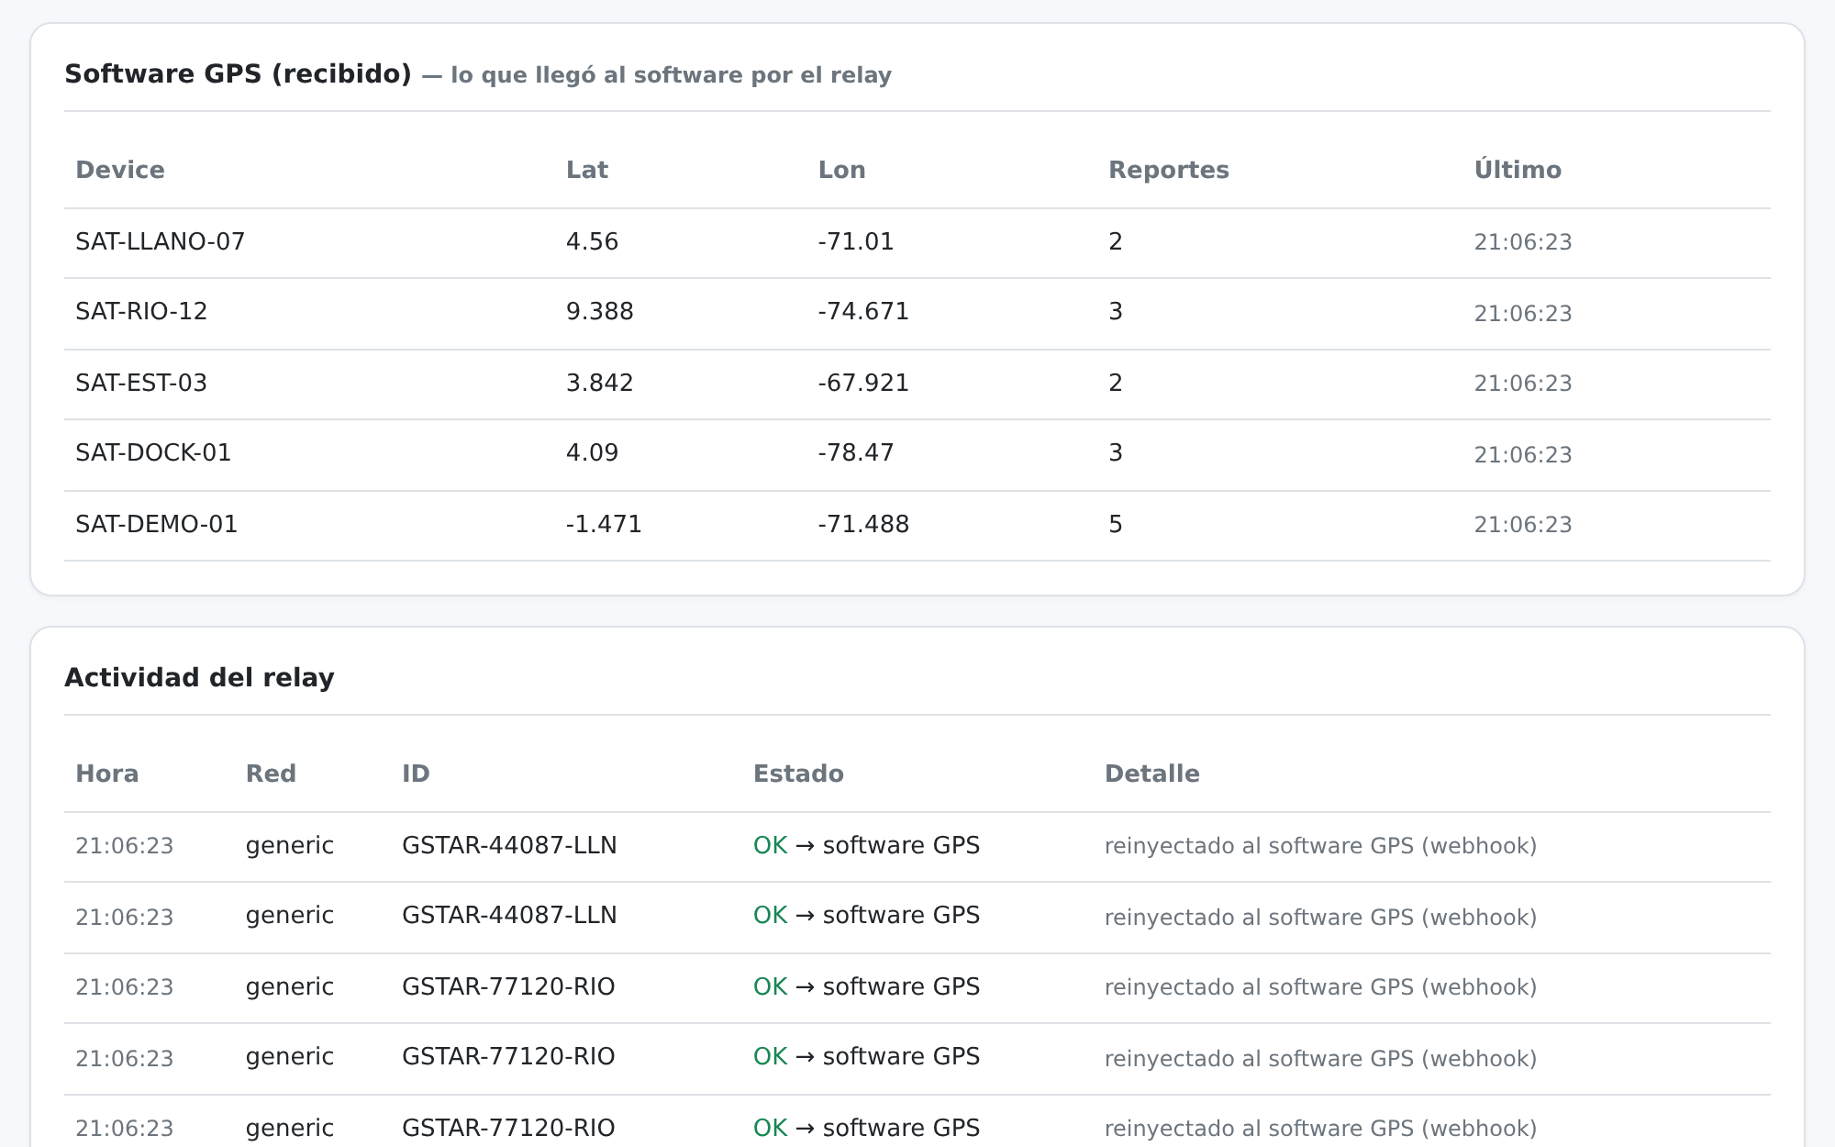This screenshot has height=1147, width=1835.
Task: Click the first GSTAR-77120-RIO relay ID
Action: (508, 987)
